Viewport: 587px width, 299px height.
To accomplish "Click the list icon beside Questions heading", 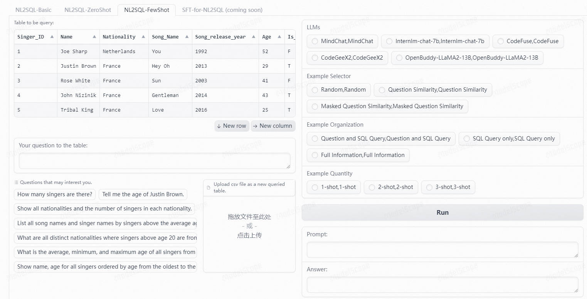I will 16,182.
